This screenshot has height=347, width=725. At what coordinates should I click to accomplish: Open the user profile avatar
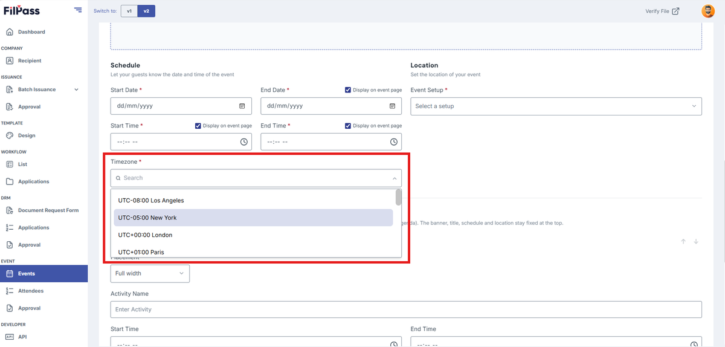pos(707,11)
